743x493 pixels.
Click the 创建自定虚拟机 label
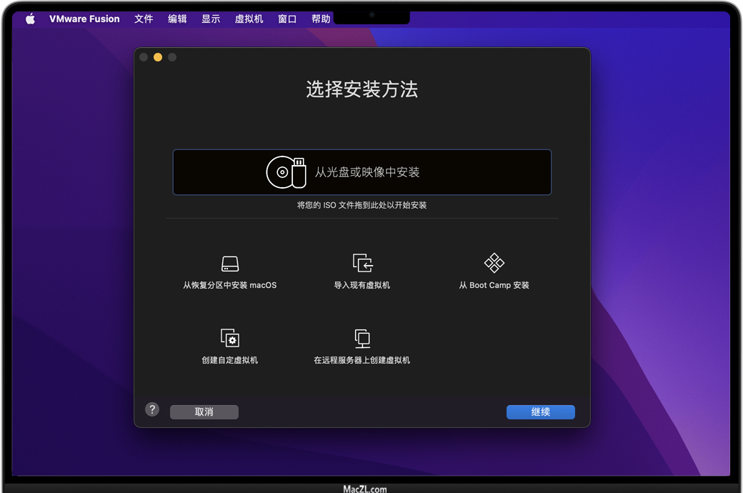[x=230, y=360]
